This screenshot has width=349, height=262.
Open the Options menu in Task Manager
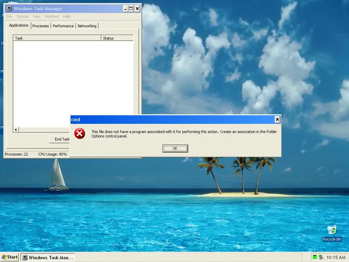coord(22,16)
